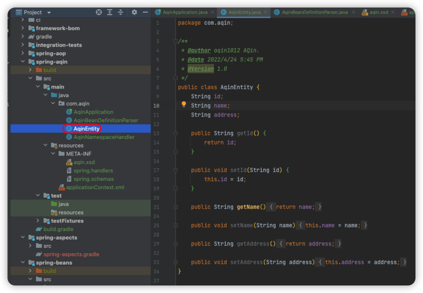Unfold the setAddress method at line 33
Image resolution: width=423 pixels, height=293 pixels.
176,262
